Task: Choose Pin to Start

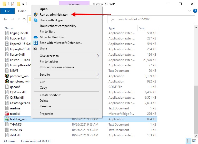Action: [x=47, y=32]
